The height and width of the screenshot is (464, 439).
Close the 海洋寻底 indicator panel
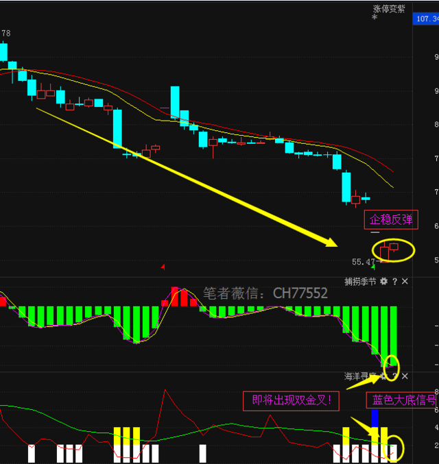tap(405, 376)
